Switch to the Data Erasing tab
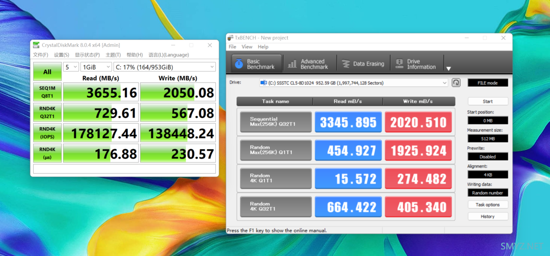The height and width of the screenshot is (256, 550). (364, 64)
